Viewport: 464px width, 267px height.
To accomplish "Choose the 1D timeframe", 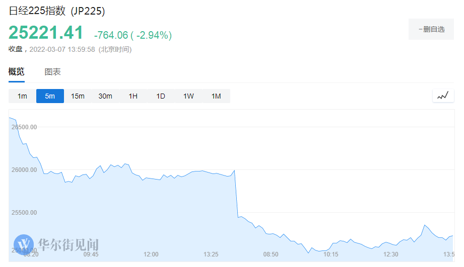I will tap(161, 96).
